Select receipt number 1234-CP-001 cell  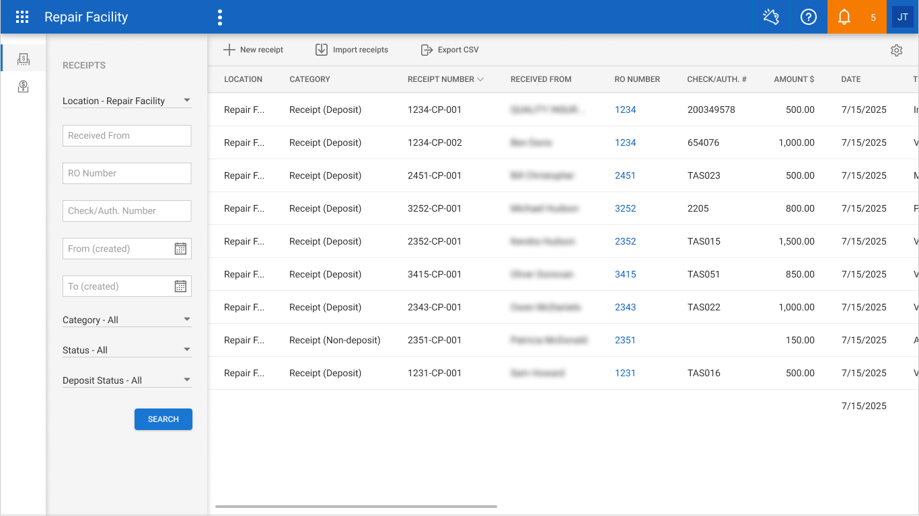(x=435, y=110)
